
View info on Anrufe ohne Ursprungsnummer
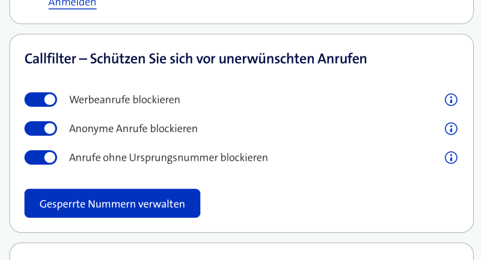[x=451, y=157]
